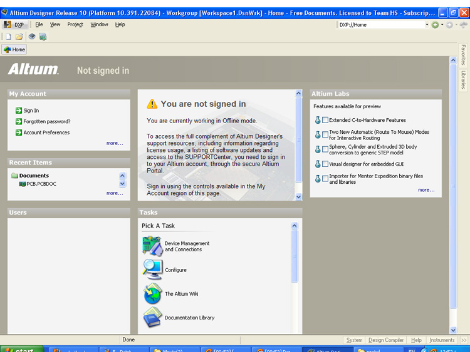The width and height of the screenshot is (470, 352).
Task: Enable Extended C-to-Hardware Features checkbox
Action: pyautogui.click(x=325, y=120)
